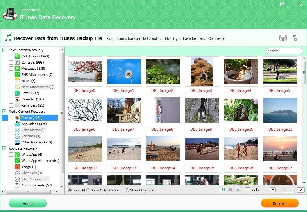Go to previous page arrow
Viewport: 307px width, 212px height.
[x=247, y=190]
